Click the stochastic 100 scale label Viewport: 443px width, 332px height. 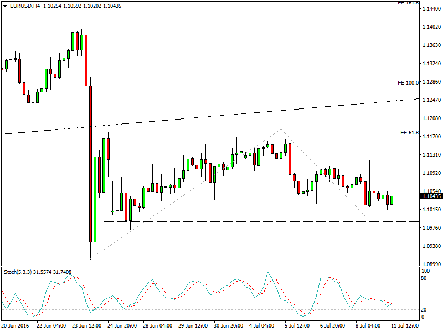(425, 271)
